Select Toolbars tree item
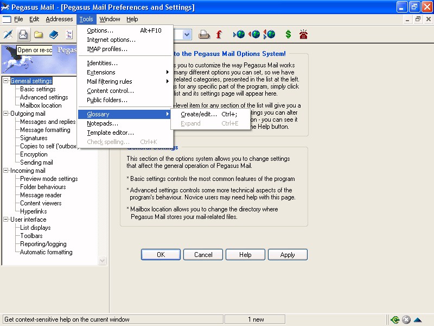 coord(31,236)
